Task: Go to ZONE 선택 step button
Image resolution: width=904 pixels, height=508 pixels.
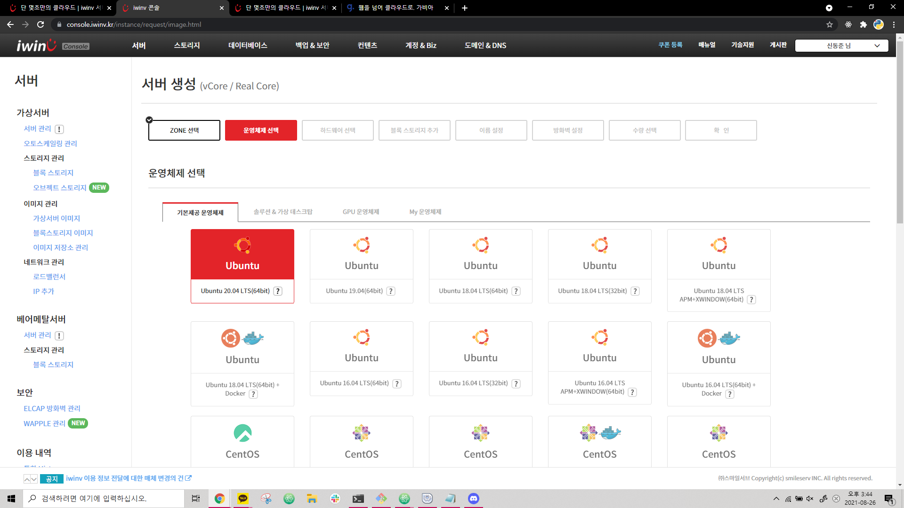Action: 184,130
